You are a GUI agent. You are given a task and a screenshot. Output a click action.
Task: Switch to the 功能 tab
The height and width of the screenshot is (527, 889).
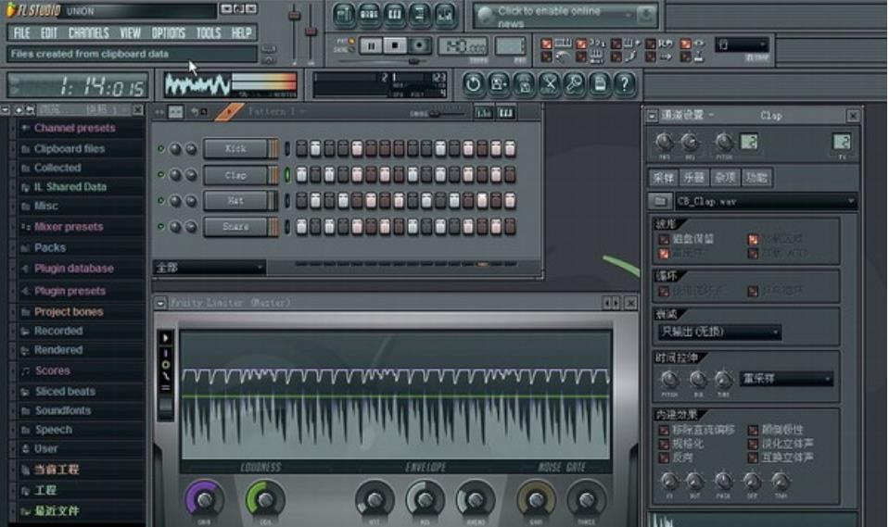pos(756,178)
